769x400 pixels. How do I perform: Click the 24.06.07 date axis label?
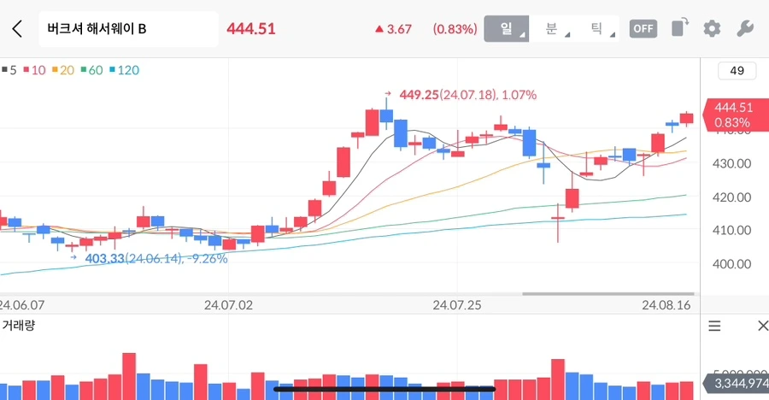click(x=22, y=305)
